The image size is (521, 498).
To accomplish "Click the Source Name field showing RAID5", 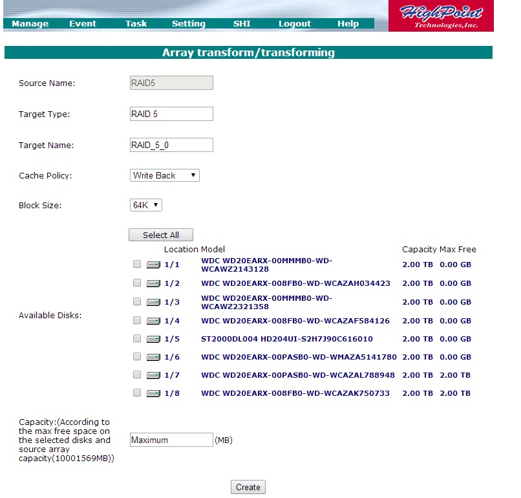I will (171, 83).
